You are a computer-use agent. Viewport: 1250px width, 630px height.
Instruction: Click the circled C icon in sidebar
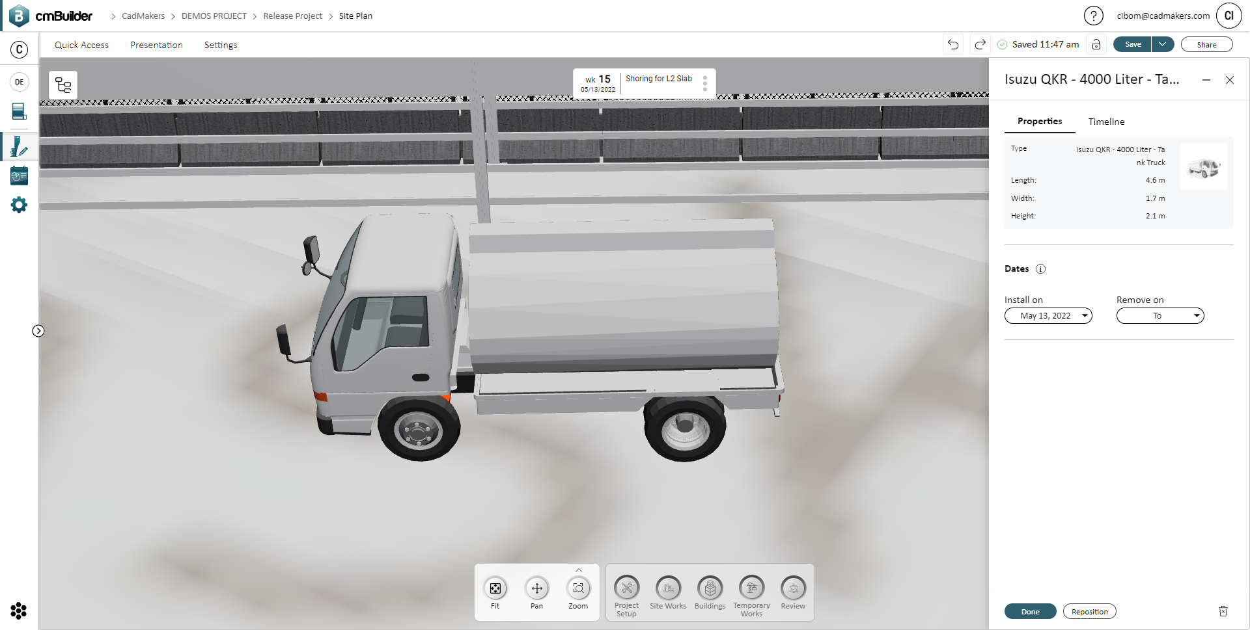click(20, 49)
